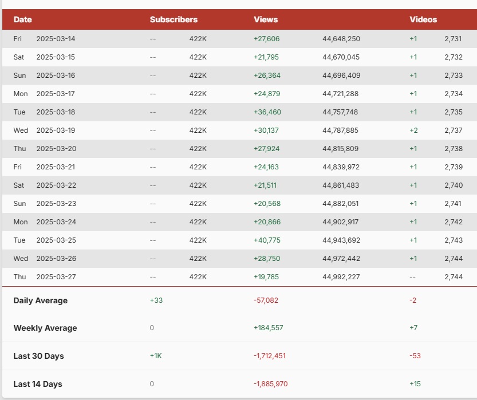Select the +40,775 views gain on 2025-03-25
Screen dimensions: 477x400
pyautogui.click(x=267, y=240)
